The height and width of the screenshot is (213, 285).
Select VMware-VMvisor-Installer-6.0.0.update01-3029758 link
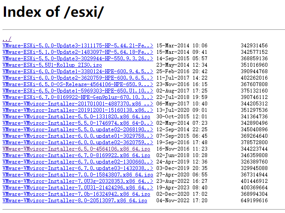click(x=78, y=136)
